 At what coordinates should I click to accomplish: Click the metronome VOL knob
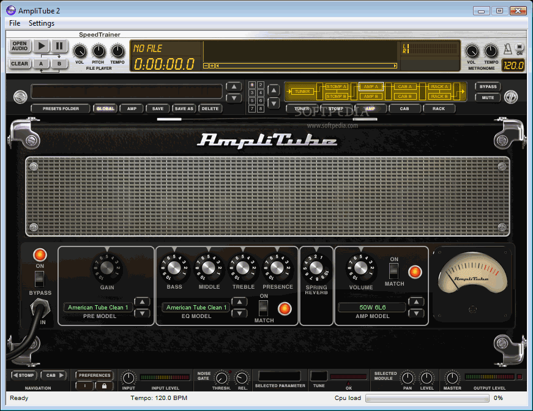(x=472, y=51)
